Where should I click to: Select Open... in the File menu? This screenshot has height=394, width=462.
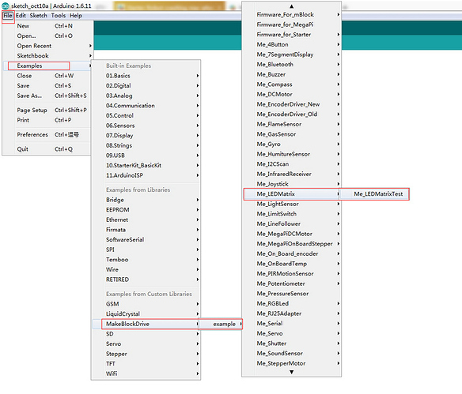[x=47, y=36]
